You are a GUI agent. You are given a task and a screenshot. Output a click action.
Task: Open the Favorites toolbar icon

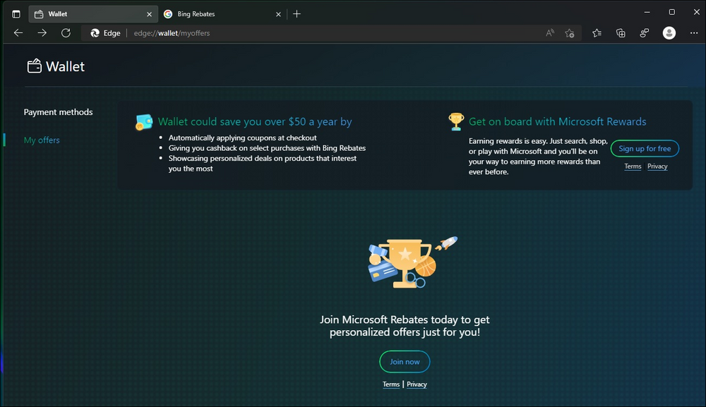coord(597,32)
